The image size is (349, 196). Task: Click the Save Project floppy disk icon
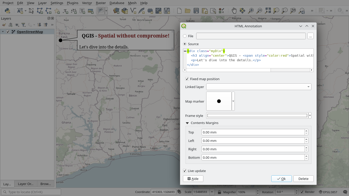pyautogui.click(x=196, y=11)
